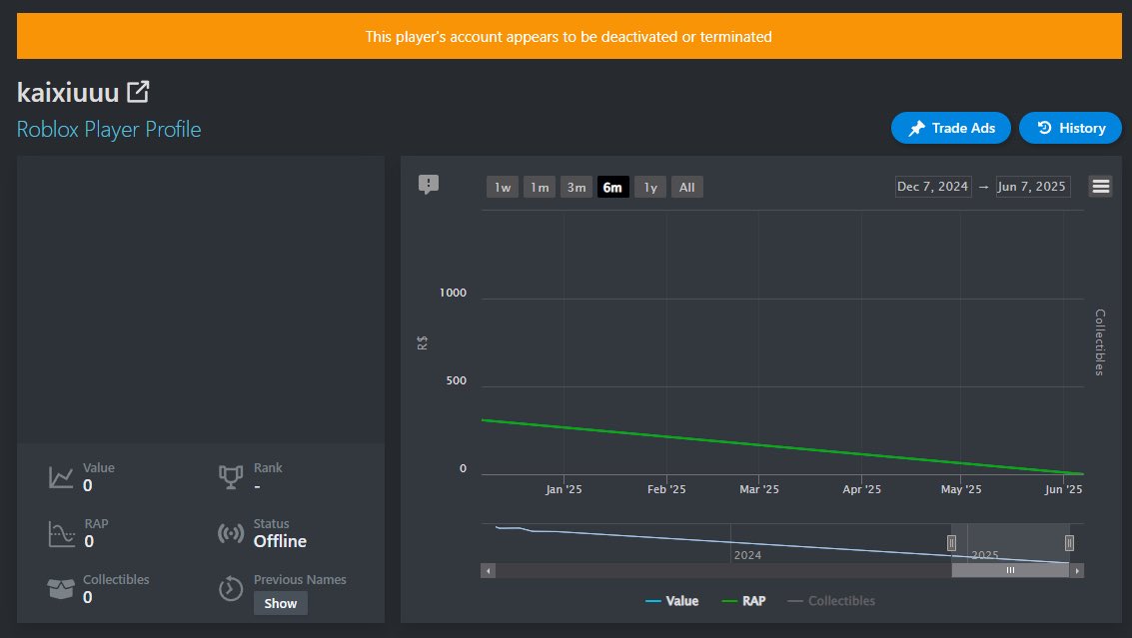Click the Collectibles box icon

pyautogui.click(x=61, y=589)
